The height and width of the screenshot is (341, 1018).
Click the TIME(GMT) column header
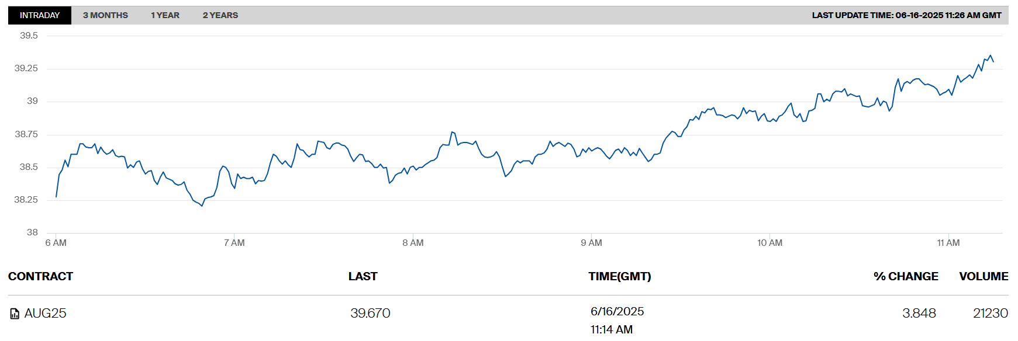619,276
